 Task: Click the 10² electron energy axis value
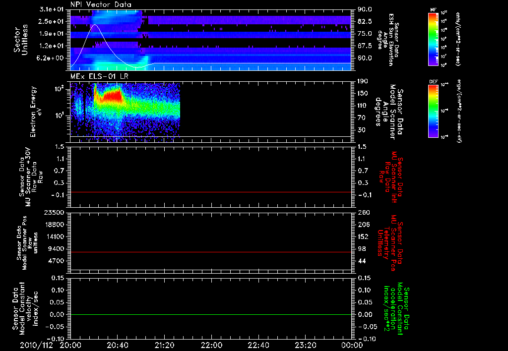click(60, 89)
